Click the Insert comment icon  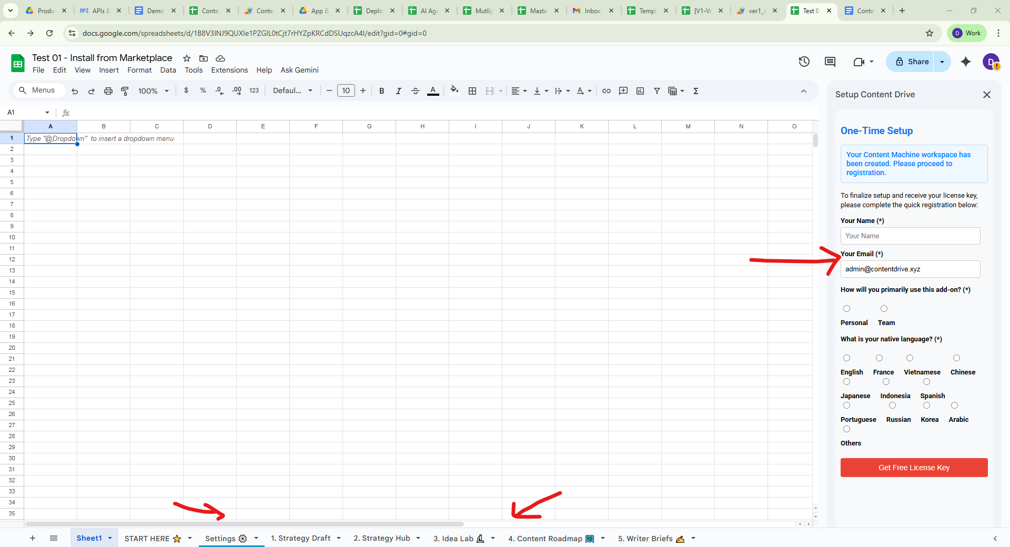tap(623, 91)
